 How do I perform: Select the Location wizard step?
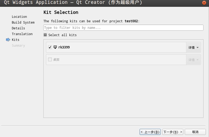click(x=19, y=17)
